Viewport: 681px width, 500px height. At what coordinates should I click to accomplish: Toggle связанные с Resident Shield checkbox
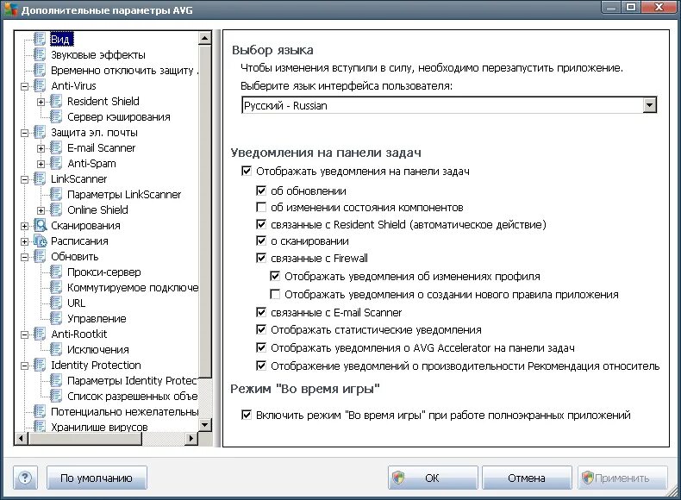pos(261,225)
